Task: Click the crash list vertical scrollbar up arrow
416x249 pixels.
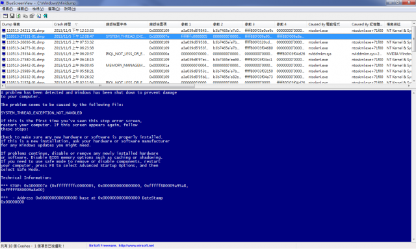Action: tap(413, 24)
